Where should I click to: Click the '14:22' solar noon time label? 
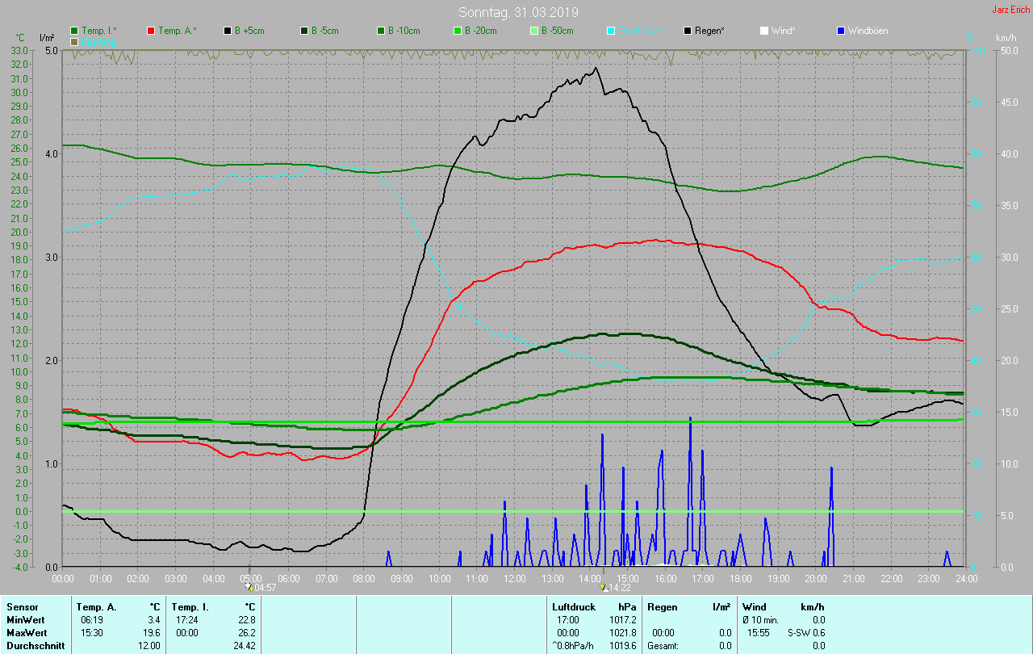[x=619, y=588]
